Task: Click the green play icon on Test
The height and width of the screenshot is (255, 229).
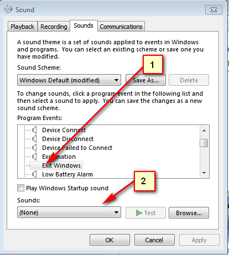Action: pyautogui.click(x=139, y=213)
